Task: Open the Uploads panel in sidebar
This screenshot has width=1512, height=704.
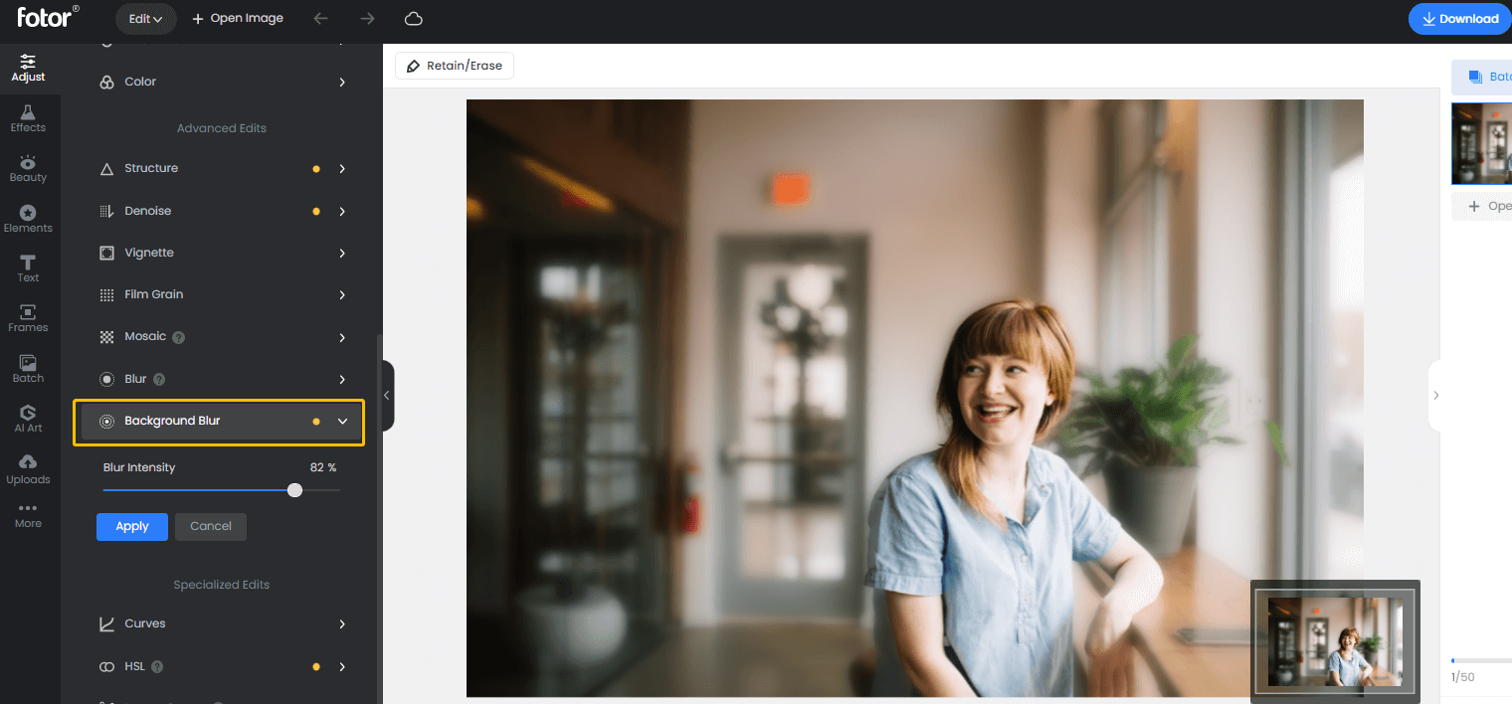Action: (x=28, y=469)
